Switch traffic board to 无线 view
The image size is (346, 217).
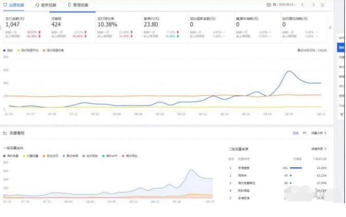click(295, 133)
